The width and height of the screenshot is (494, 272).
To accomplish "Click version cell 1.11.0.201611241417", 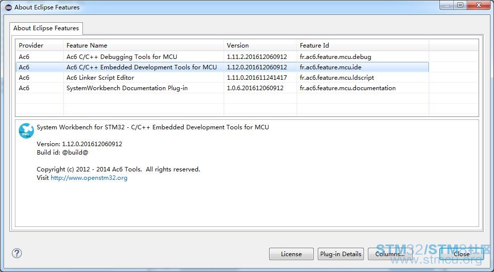I will pyautogui.click(x=257, y=77).
